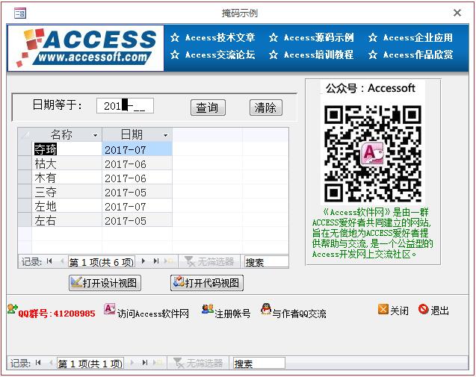Select the cell 木有
476x377 pixels.
pyautogui.click(x=67, y=178)
